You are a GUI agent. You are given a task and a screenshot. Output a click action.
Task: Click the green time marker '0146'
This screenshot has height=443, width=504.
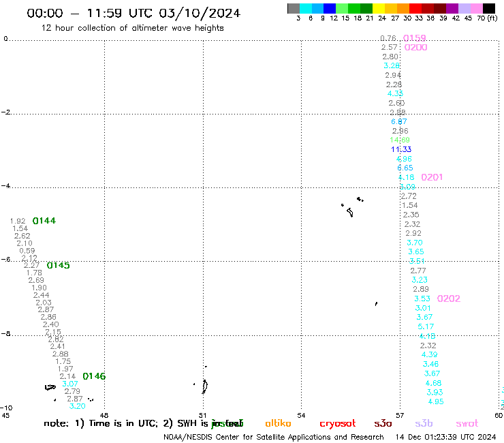(94, 376)
